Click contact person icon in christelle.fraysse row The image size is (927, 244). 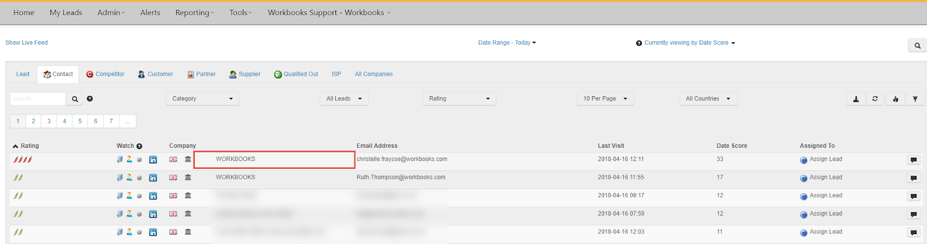tap(129, 159)
